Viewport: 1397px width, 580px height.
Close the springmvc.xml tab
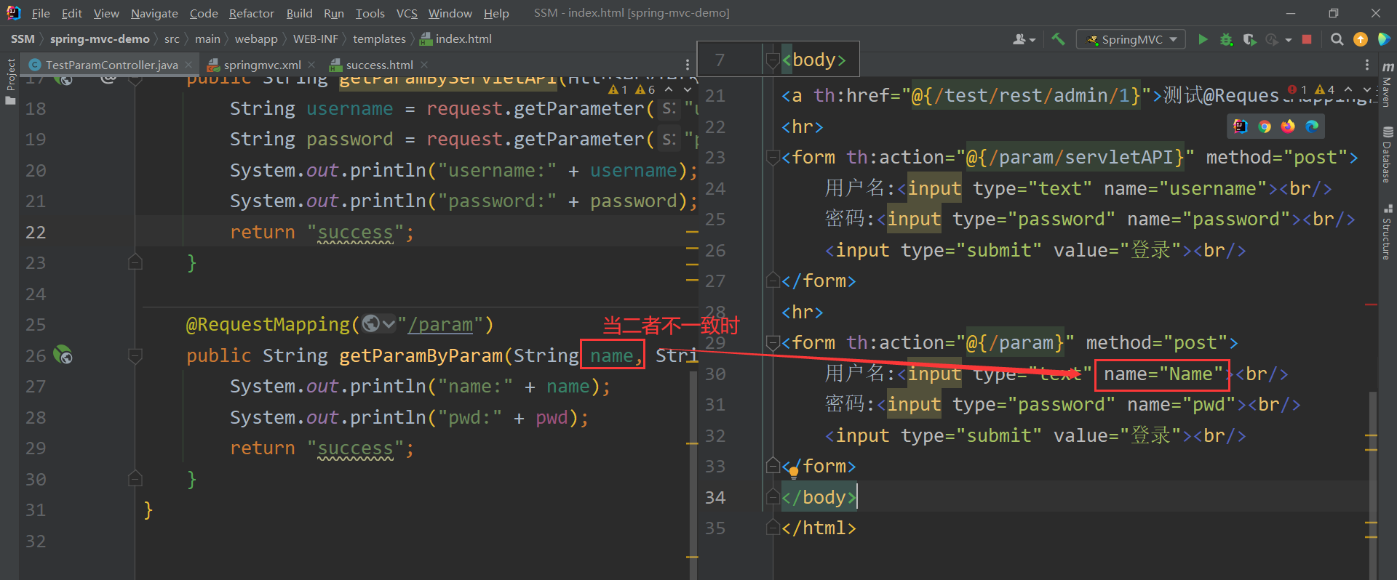(x=311, y=65)
